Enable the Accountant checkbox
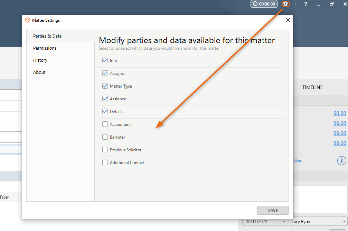This screenshot has height=231, width=348. (x=105, y=124)
